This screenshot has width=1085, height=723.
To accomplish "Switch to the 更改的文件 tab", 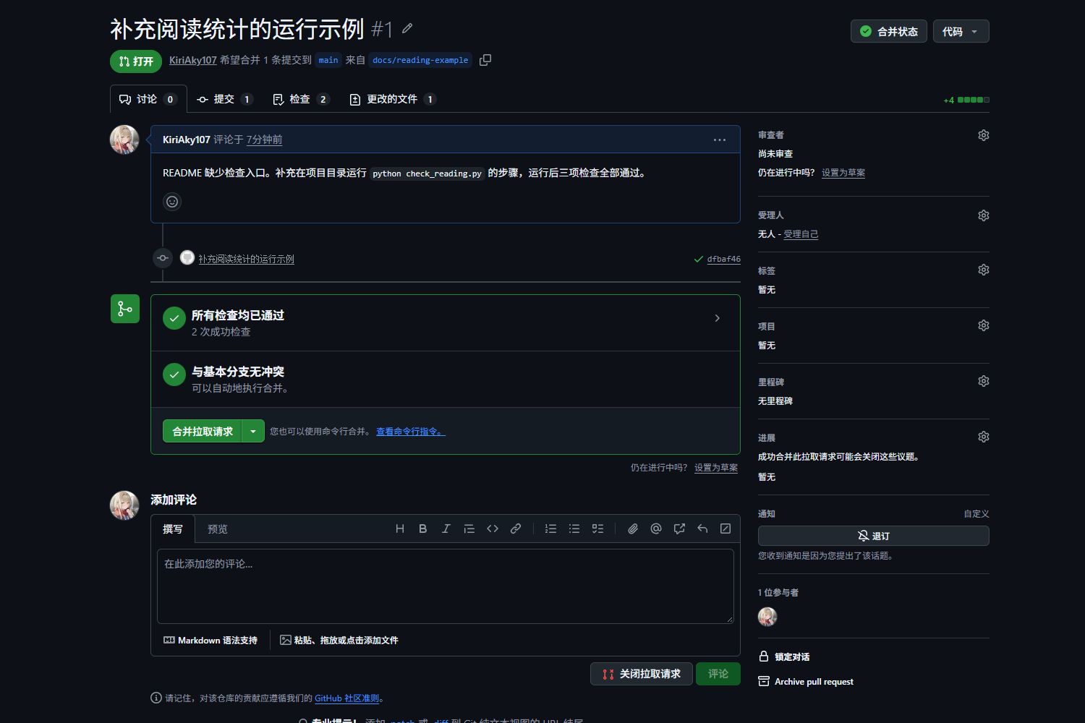I will coord(393,99).
